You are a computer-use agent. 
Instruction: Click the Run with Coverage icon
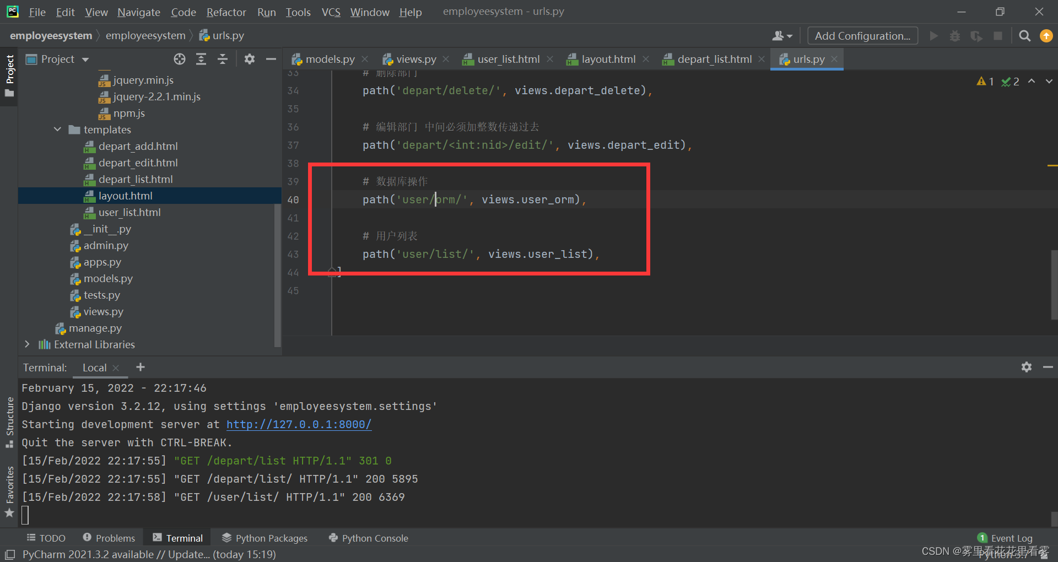tap(976, 36)
